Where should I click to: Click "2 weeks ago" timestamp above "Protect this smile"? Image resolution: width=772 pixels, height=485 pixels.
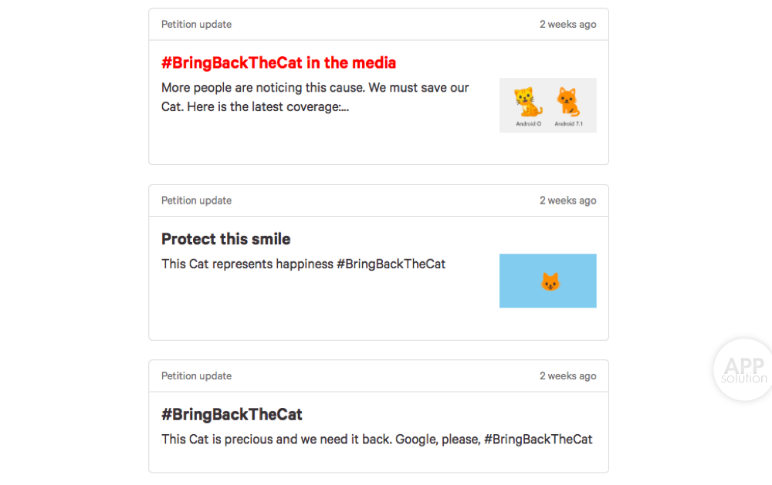pyautogui.click(x=567, y=200)
